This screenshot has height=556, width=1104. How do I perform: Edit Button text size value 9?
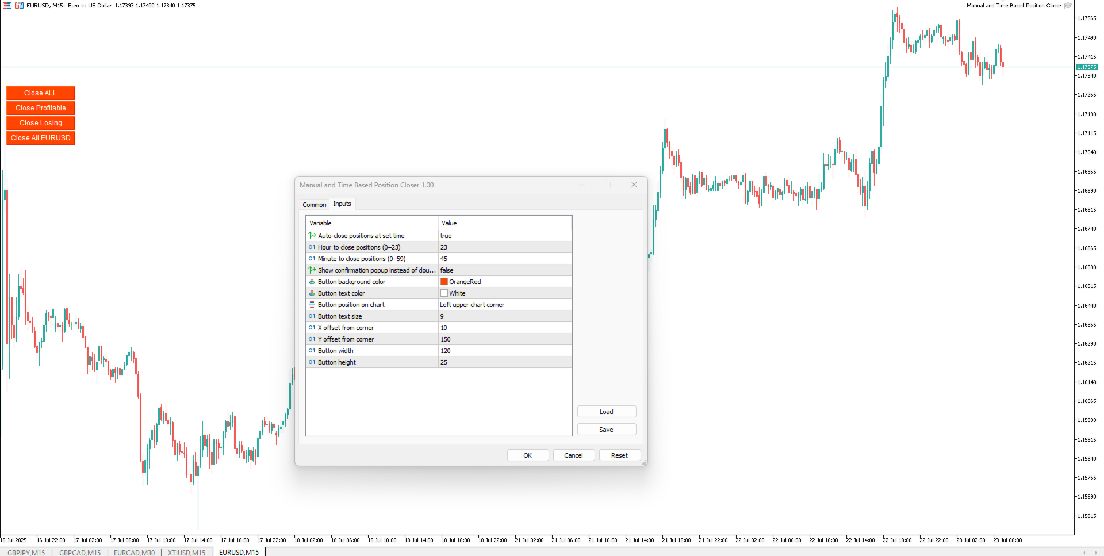pos(505,316)
